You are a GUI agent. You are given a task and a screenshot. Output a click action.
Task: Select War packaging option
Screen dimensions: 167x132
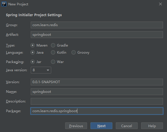point(53,62)
